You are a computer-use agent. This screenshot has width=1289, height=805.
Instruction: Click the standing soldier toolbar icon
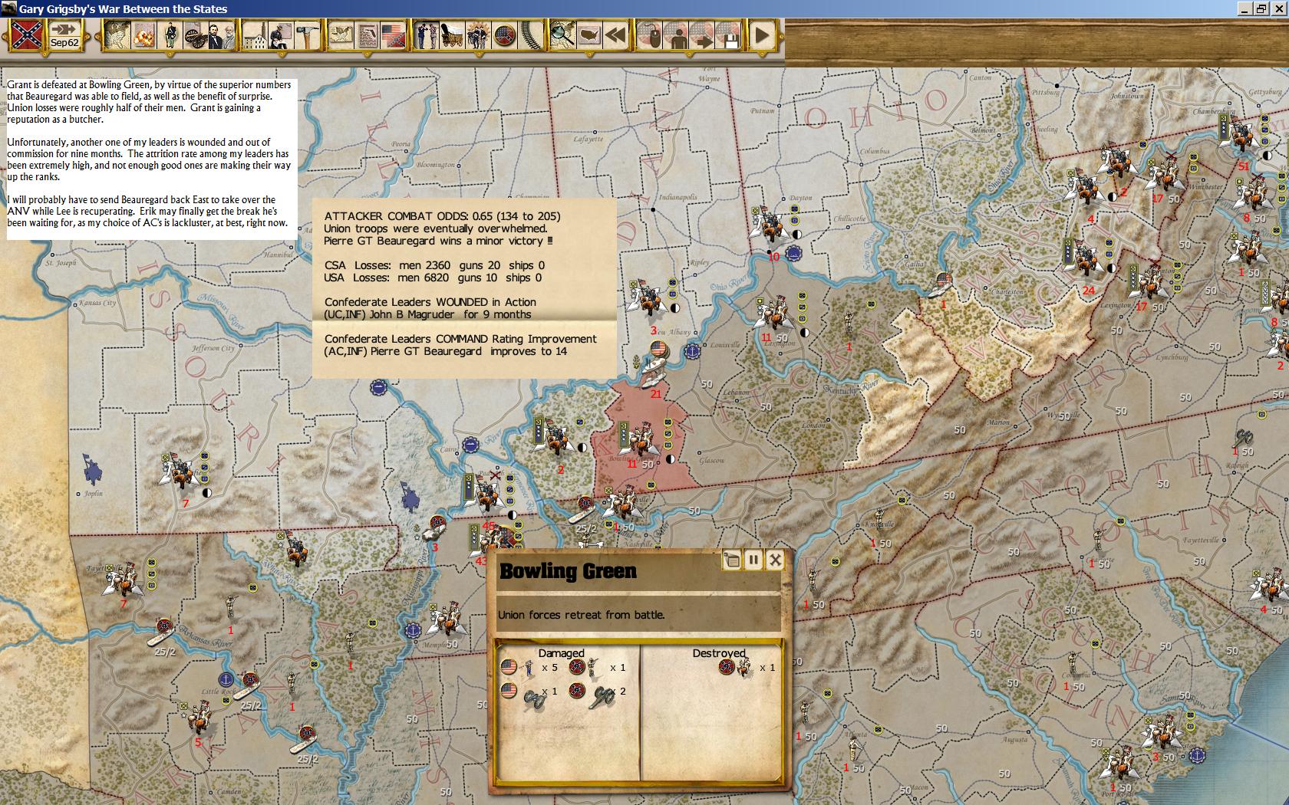[x=170, y=35]
